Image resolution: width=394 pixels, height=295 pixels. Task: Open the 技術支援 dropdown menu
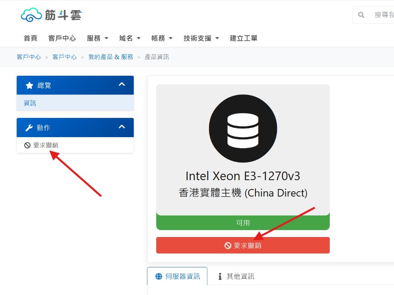201,38
